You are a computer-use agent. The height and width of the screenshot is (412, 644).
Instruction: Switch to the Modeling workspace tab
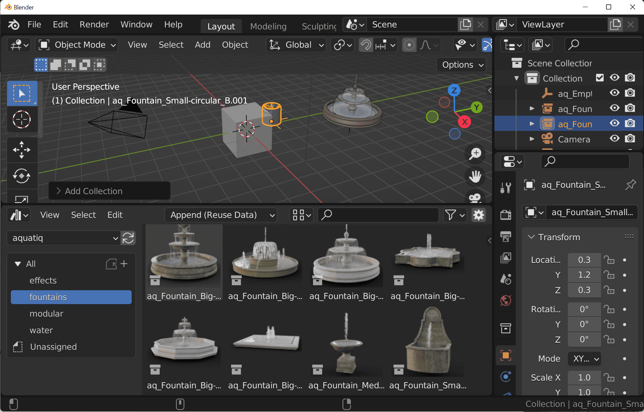tap(268, 26)
